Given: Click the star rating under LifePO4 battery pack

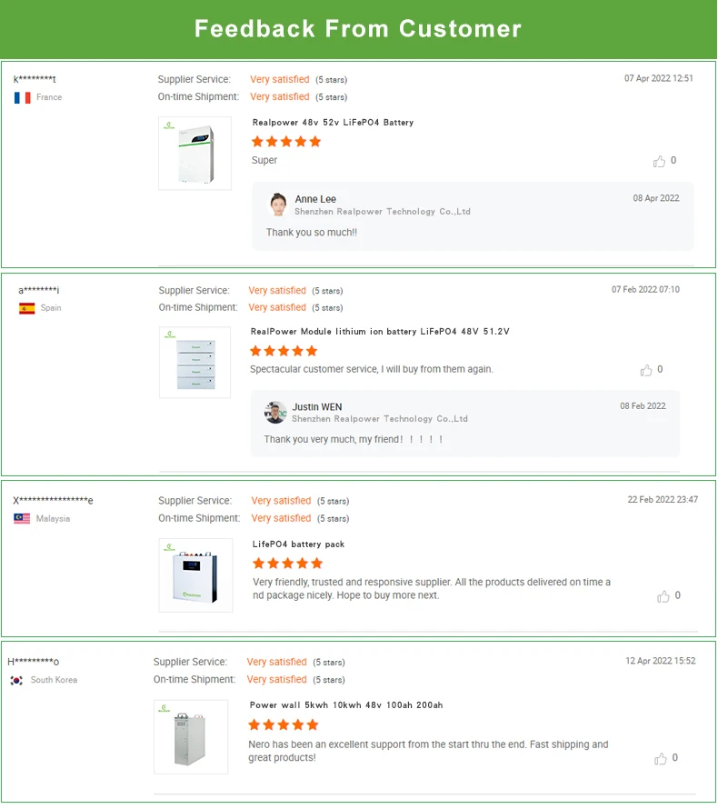Looking at the screenshot, I should click(x=287, y=563).
